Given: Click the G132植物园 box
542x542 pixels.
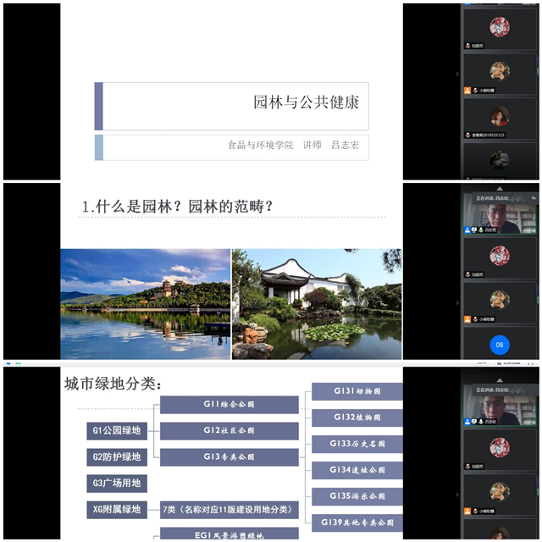Looking at the screenshot, I should coord(357,418).
